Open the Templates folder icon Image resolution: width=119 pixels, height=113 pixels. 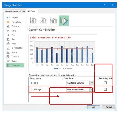click(x=8, y=22)
